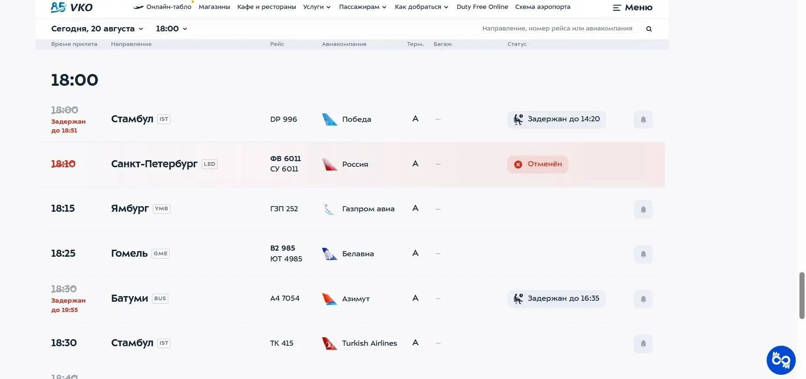Viewport: 806px width, 379px height.
Task: Click the Задержан до 16:35 status badge
Action: 557,298
